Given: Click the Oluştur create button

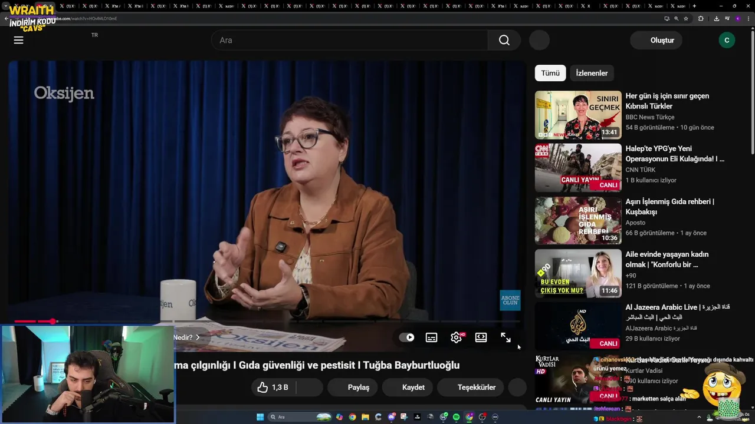Looking at the screenshot, I should [656, 40].
